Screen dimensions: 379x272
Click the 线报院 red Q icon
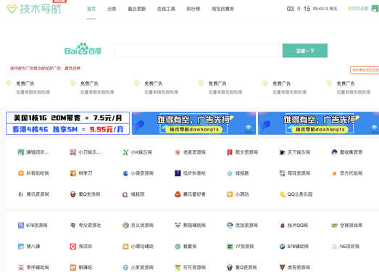click(125, 194)
